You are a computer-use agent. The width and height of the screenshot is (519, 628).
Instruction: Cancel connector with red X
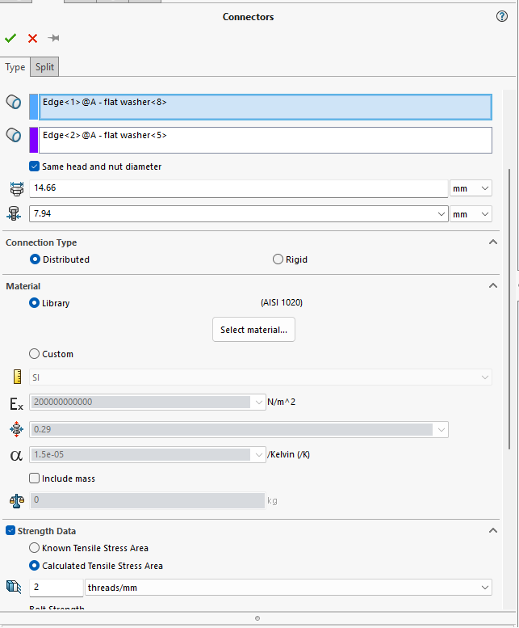32,38
